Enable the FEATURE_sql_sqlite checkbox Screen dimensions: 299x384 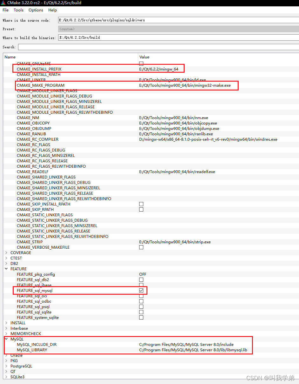pyautogui.click(x=141, y=312)
